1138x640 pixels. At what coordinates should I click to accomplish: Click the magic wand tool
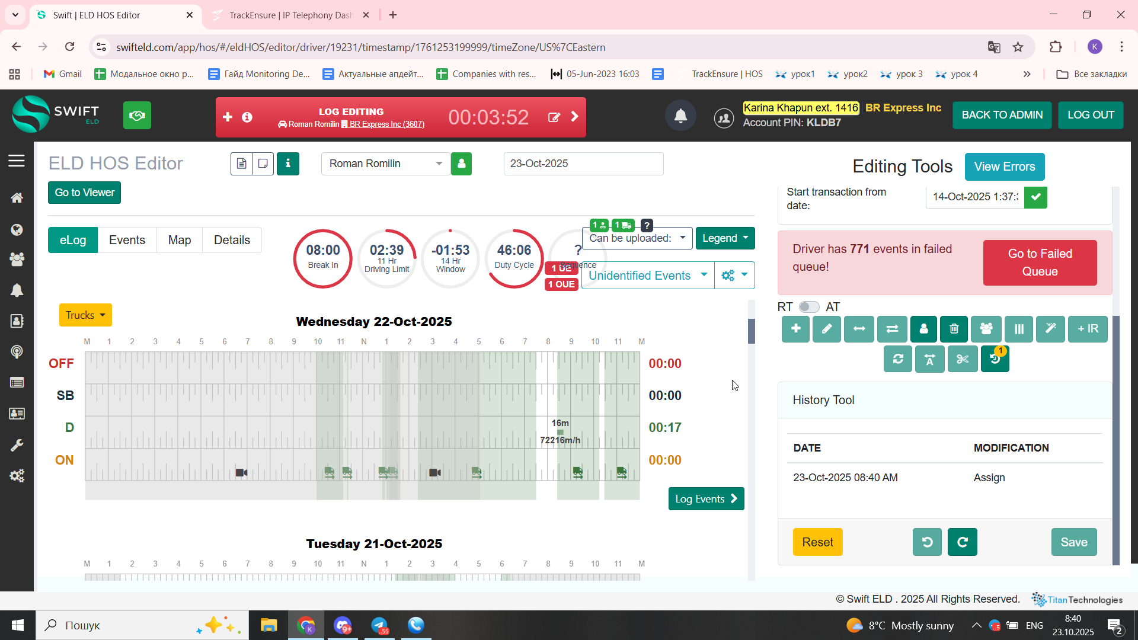point(1050,329)
